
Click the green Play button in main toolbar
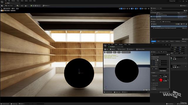pyautogui.click(x=31, y=6)
